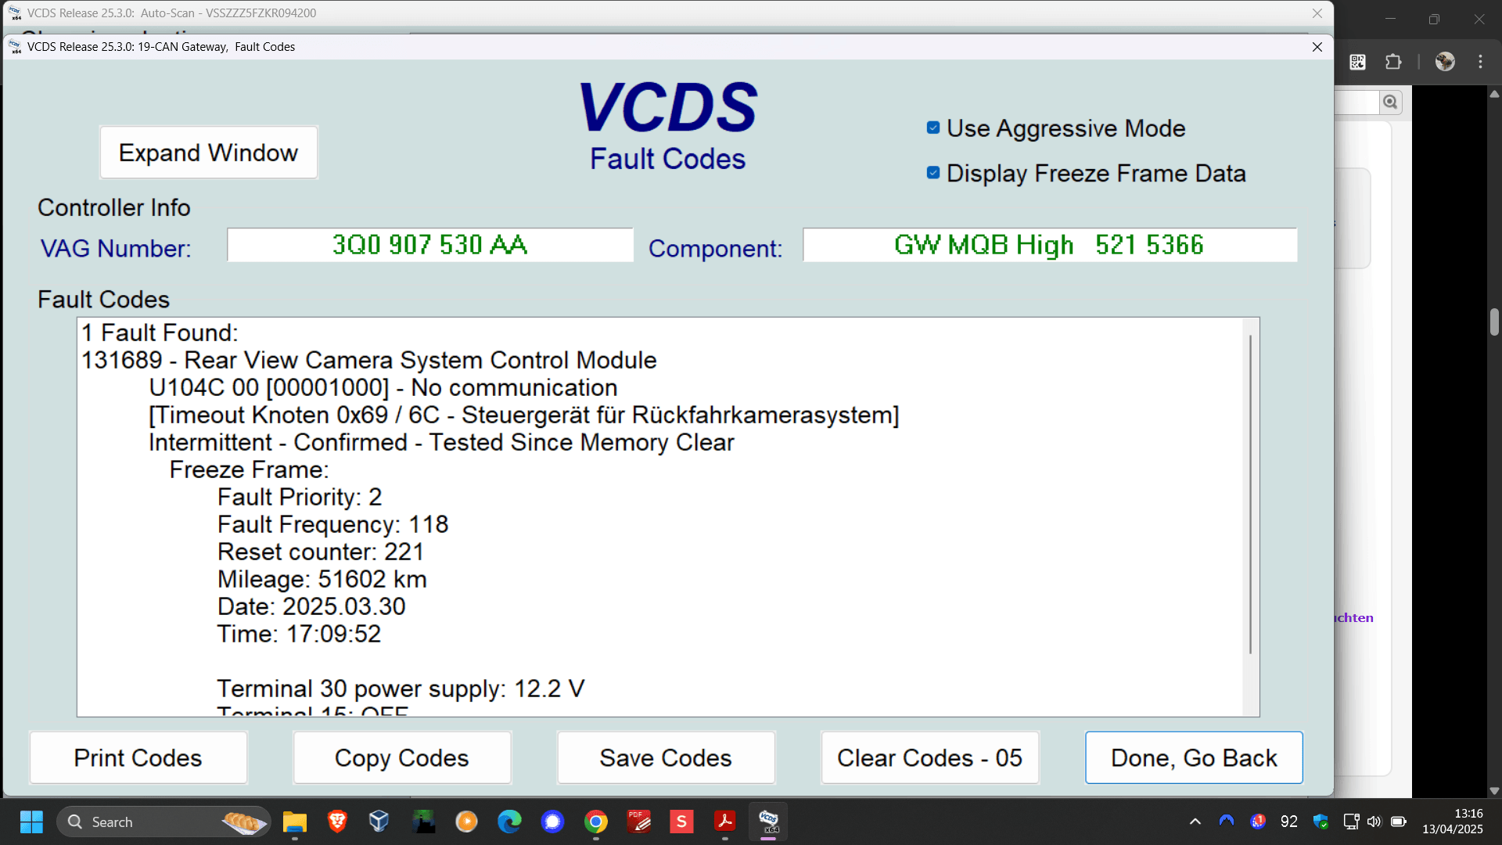The width and height of the screenshot is (1502, 845).
Task: Open File Explorer from taskbar
Action: [x=295, y=822]
